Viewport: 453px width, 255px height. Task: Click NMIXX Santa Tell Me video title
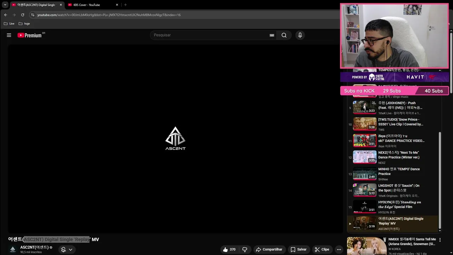click(x=412, y=242)
